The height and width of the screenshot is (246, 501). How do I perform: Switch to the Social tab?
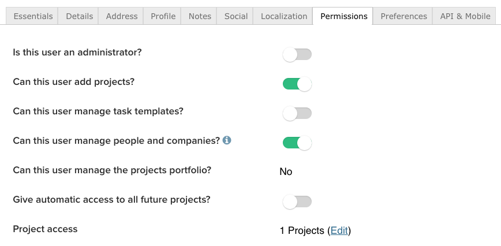pyautogui.click(x=236, y=16)
